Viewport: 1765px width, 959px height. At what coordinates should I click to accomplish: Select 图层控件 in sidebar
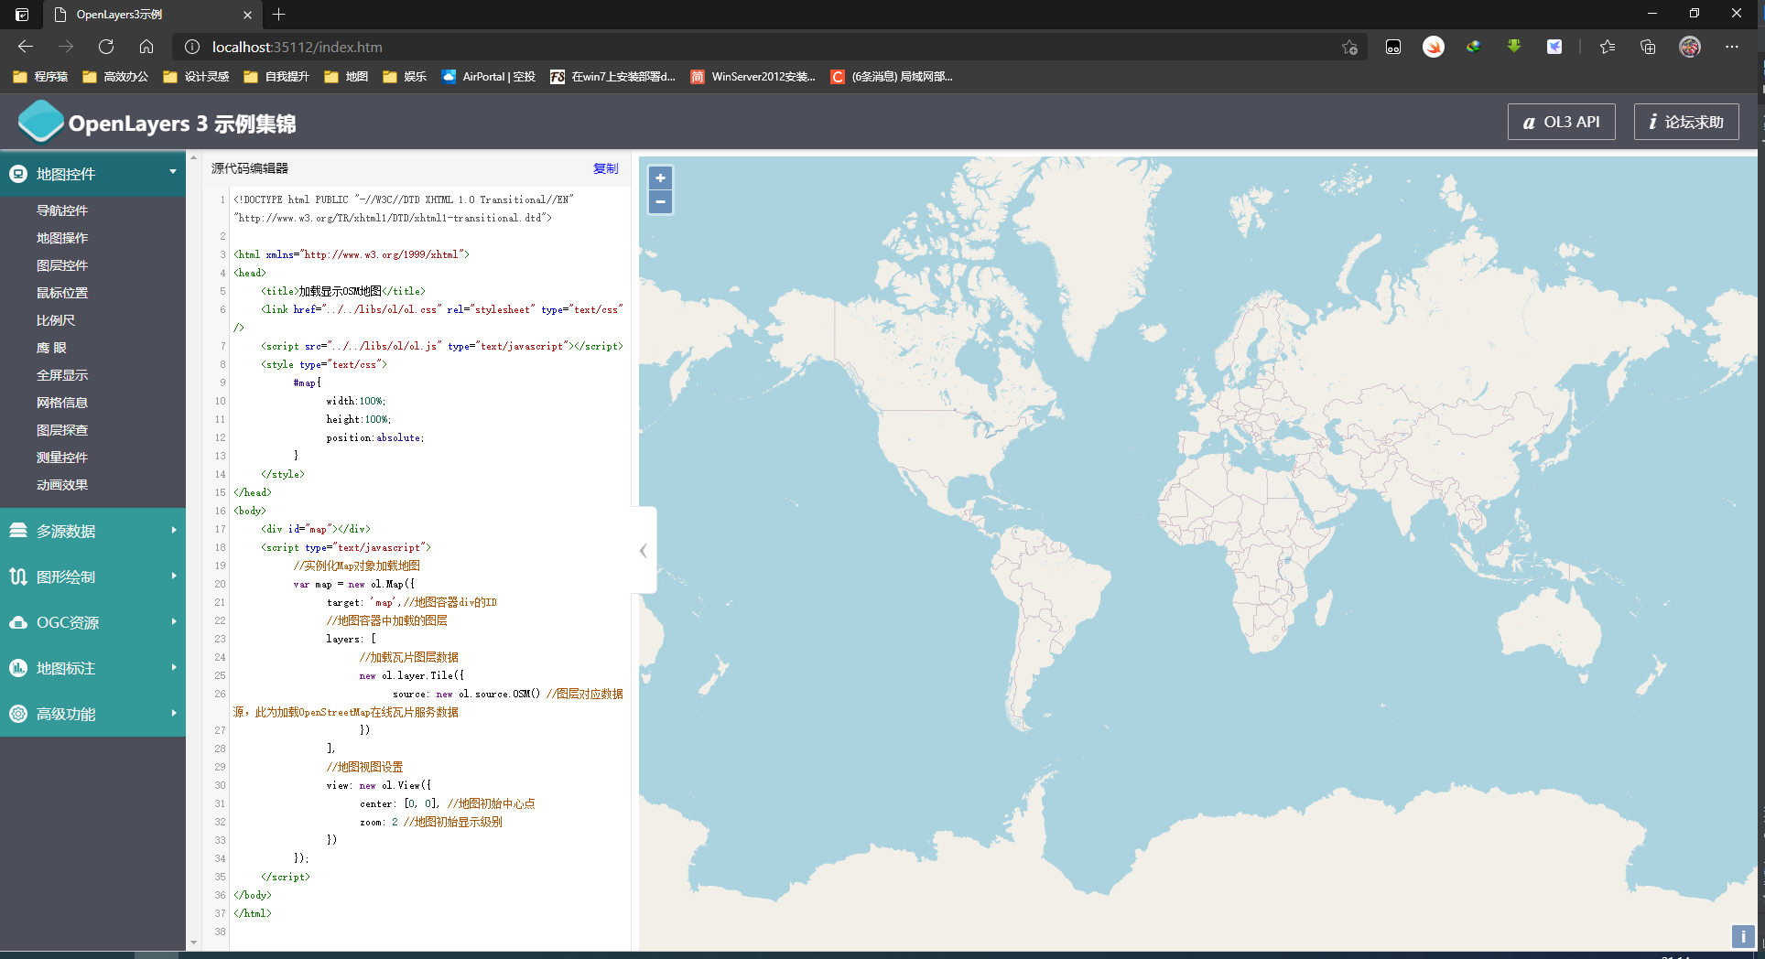(62, 265)
